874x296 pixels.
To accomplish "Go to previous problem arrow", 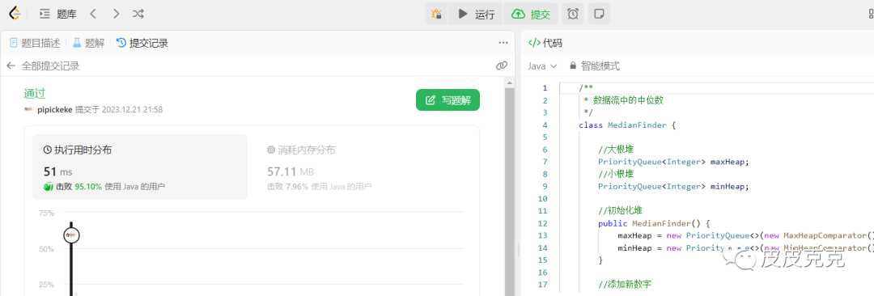I will pos(93,14).
